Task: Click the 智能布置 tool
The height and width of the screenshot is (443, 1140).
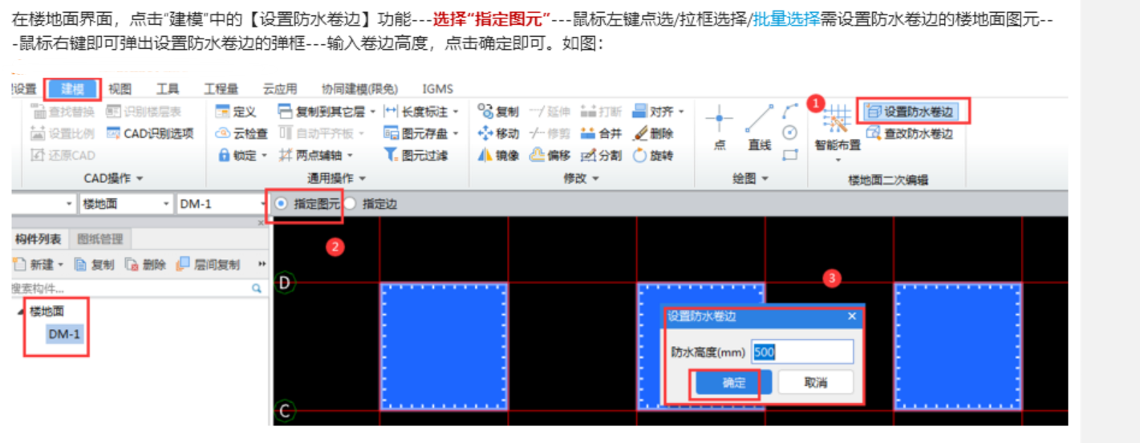Action: (x=838, y=132)
